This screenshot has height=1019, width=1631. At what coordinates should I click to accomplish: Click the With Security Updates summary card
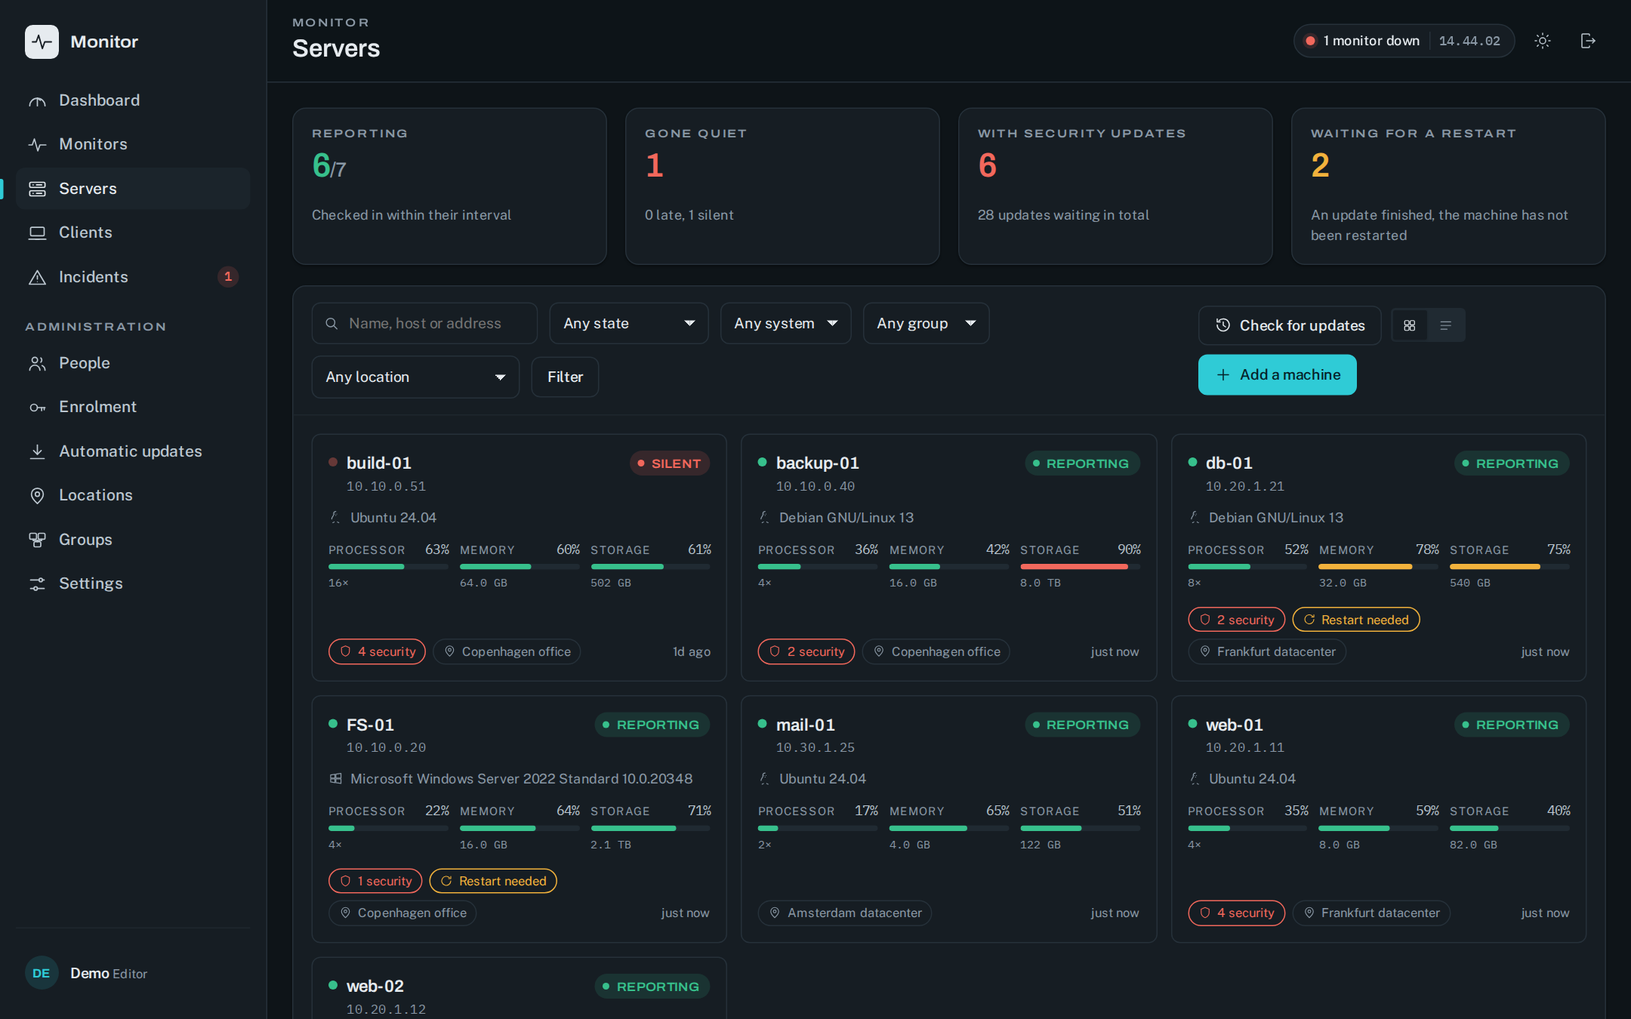1115,186
